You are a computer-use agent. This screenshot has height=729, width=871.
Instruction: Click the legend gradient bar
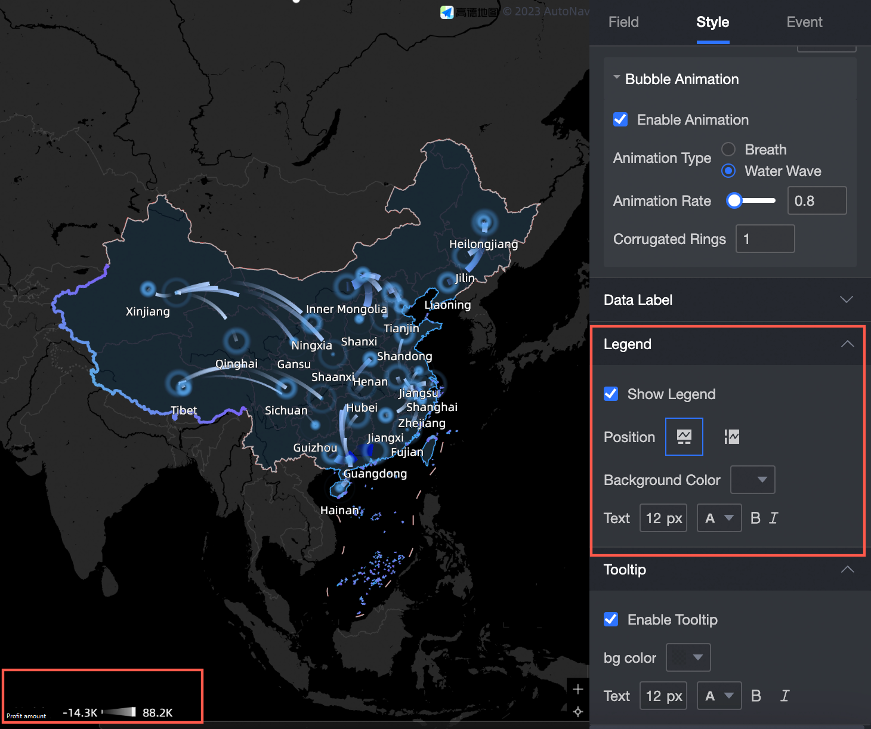[x=119, y=712]
